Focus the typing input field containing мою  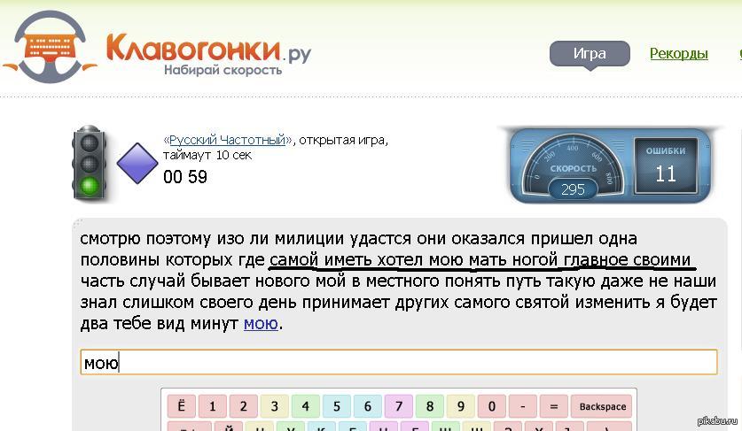point(399,363)
